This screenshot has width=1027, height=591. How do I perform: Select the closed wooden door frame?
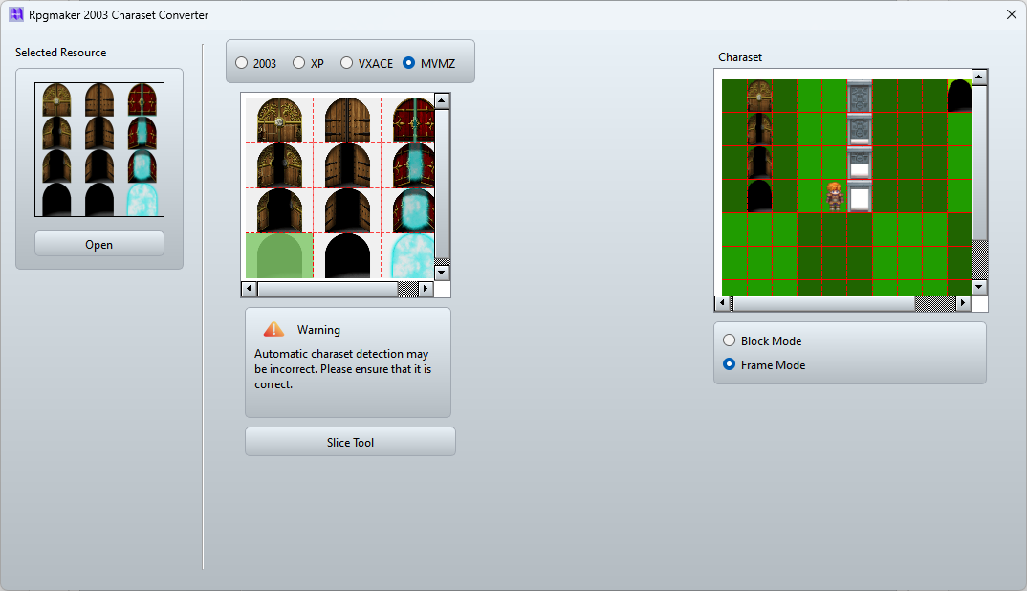pyautogui.click(x=347, y=120)
